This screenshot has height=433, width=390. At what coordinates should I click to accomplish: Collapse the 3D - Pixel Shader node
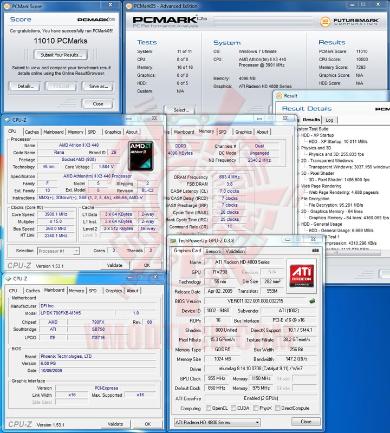[298, 173]
